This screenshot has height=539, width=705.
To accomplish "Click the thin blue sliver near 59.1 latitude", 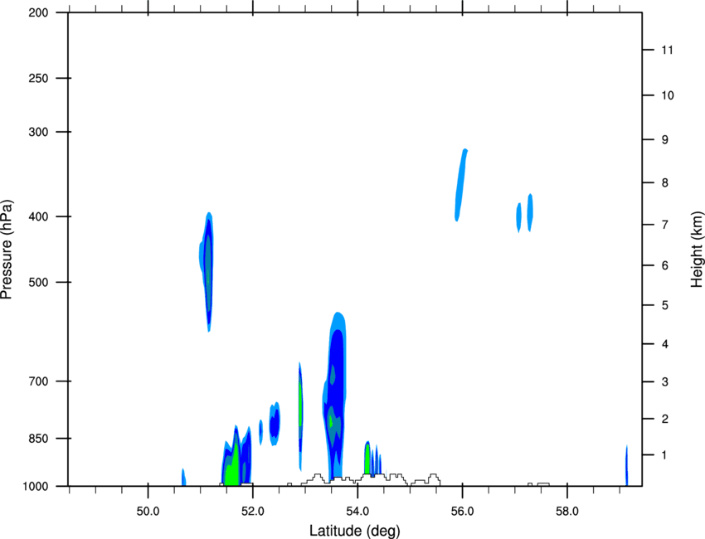I will 627,466.
